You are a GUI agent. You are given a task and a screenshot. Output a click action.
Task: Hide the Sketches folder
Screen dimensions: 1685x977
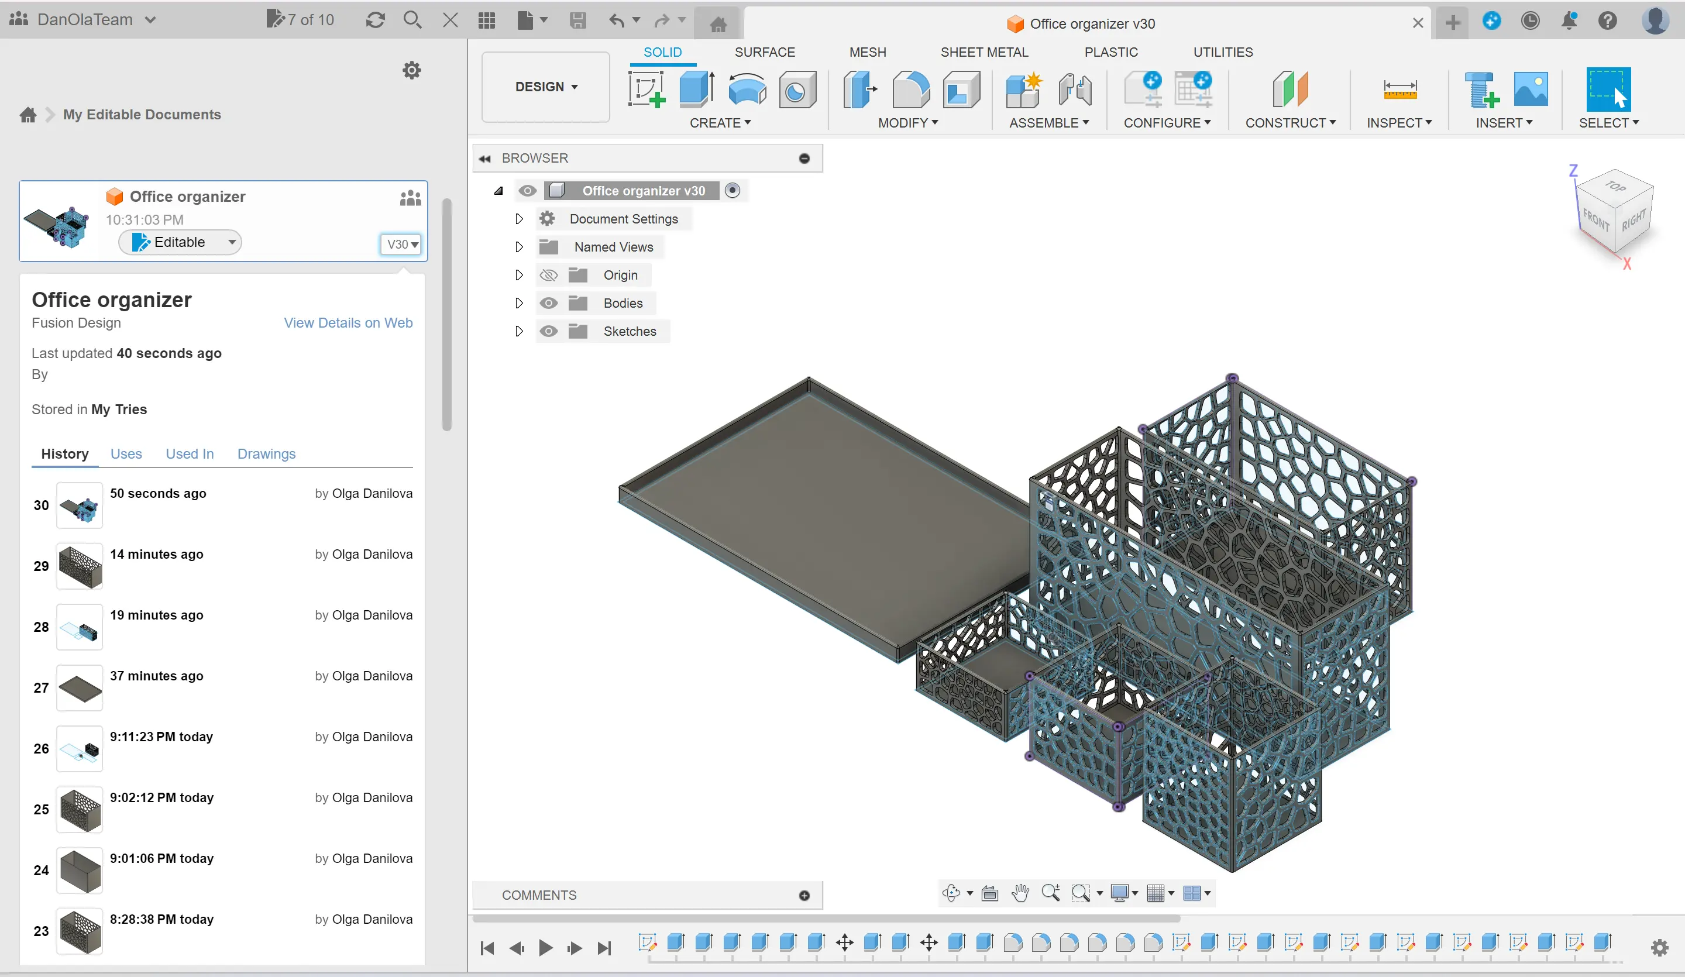click(548, 332)
